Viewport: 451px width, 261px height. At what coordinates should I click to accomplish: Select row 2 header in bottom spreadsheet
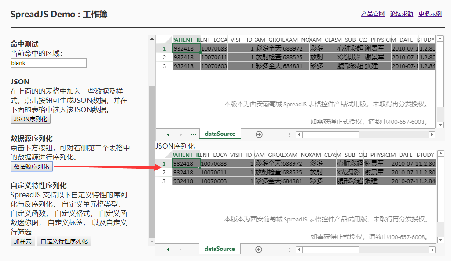pos(164,172)
